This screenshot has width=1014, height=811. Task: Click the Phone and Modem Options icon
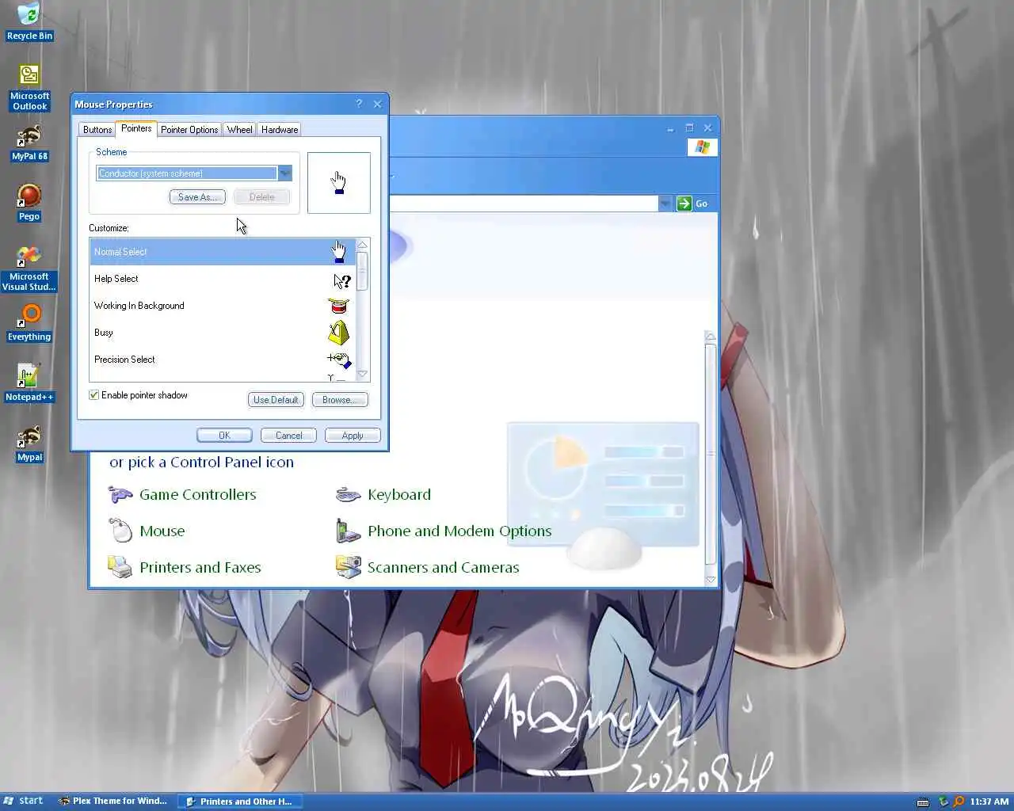click(x=349, y=531)
